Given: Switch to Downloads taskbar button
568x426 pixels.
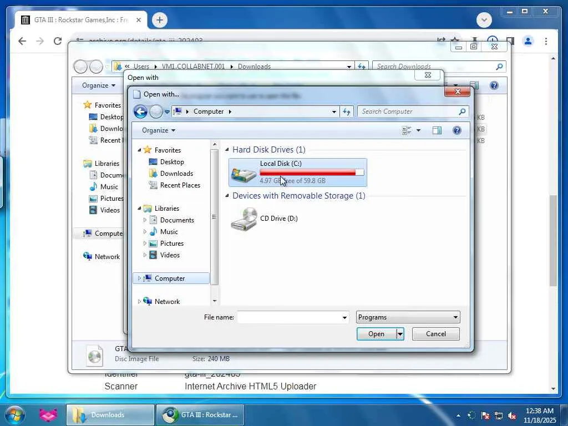Looking at the screenshot, I should click(x=110, y=415).
